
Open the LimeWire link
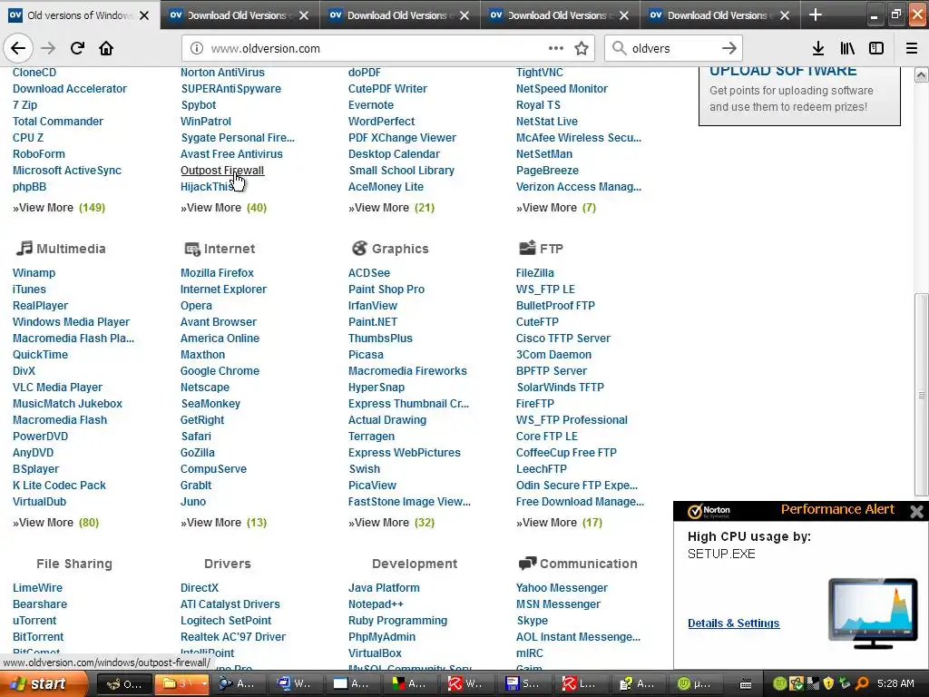pyautogui.click(x=37, y=587)
